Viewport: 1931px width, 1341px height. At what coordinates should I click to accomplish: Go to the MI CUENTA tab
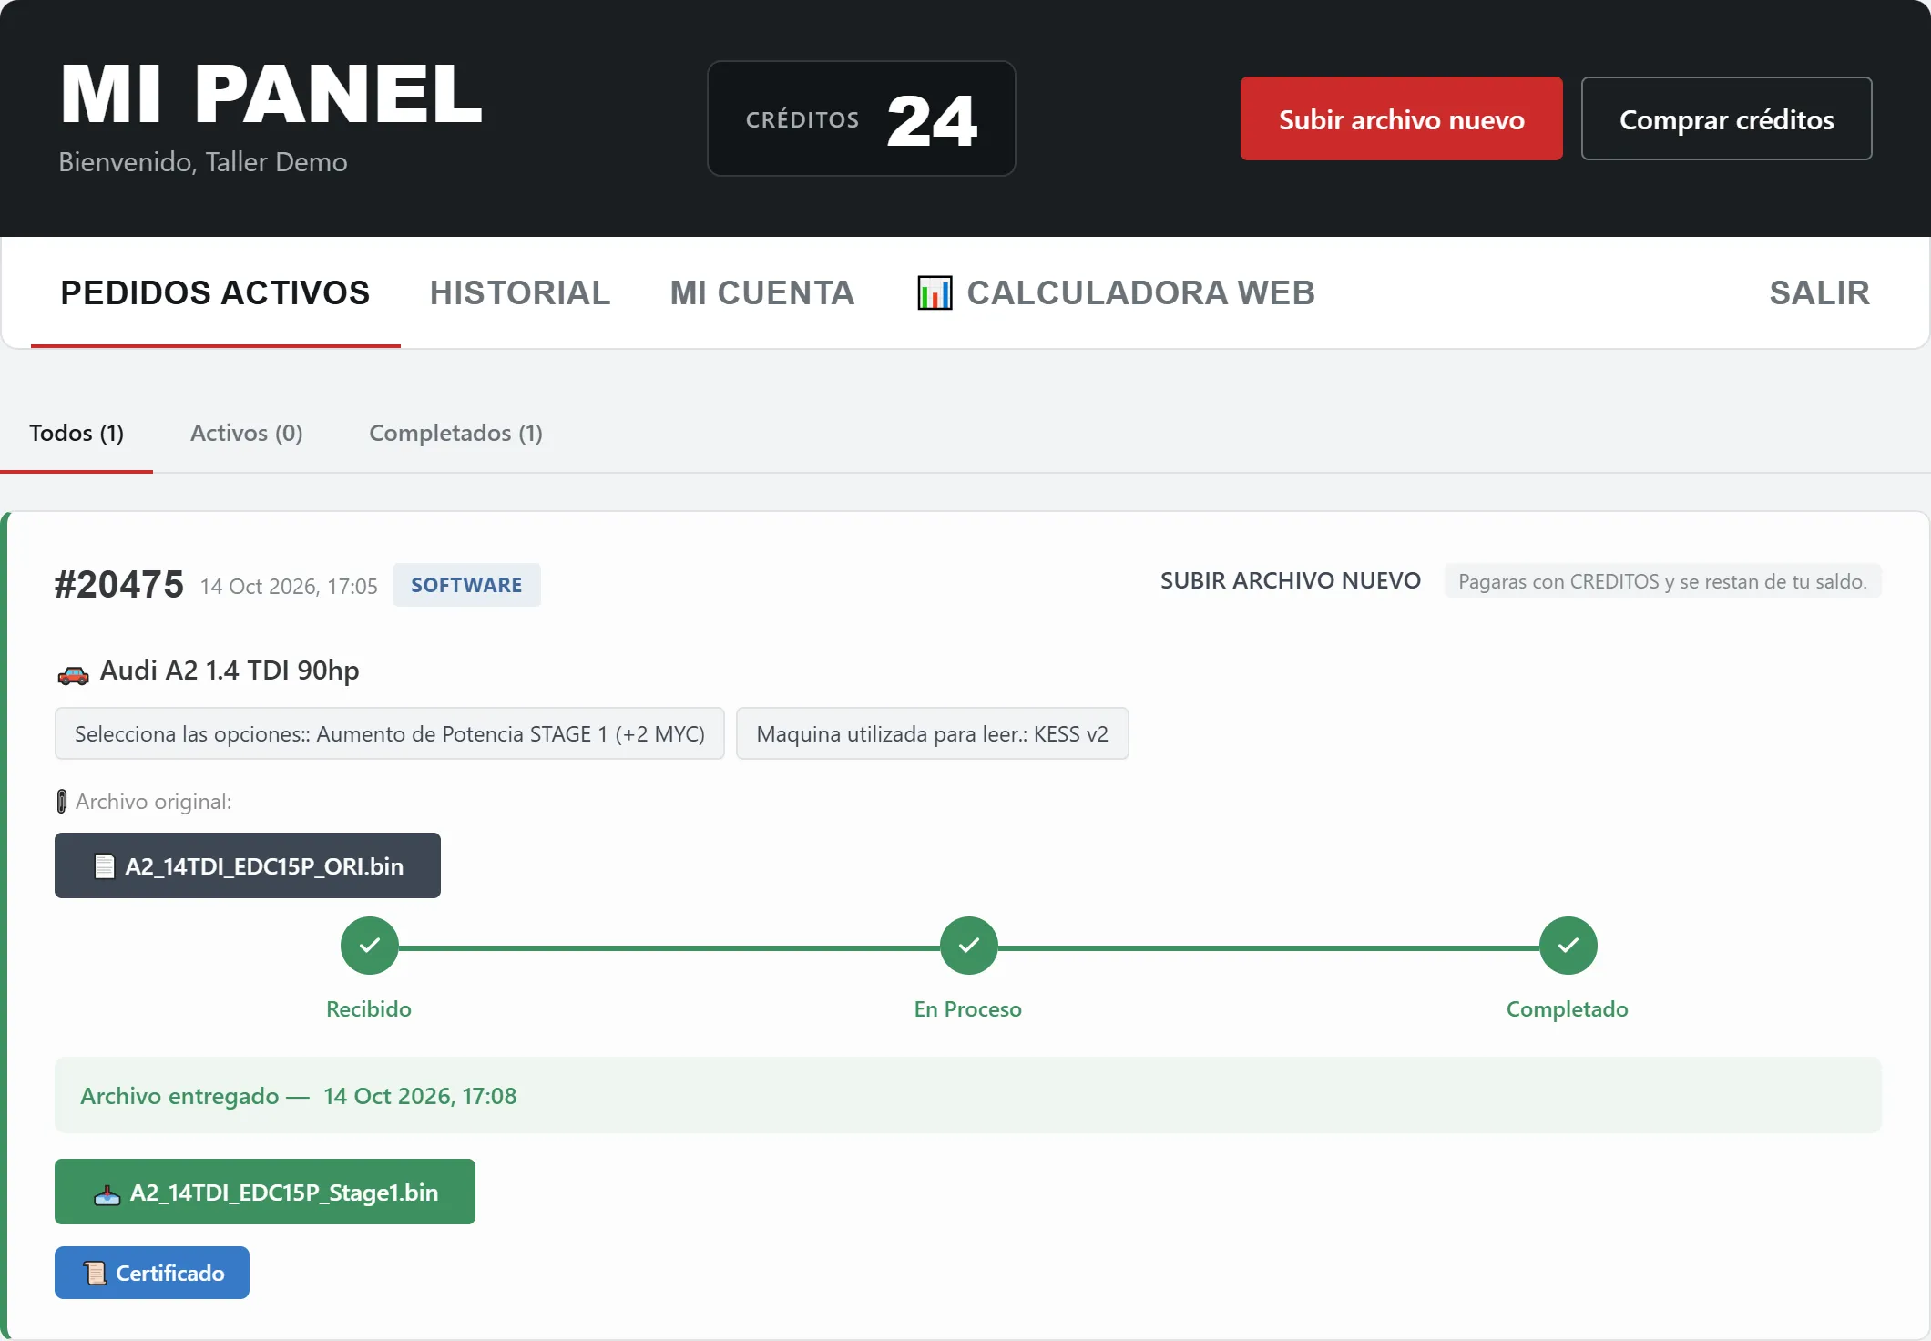762,292
